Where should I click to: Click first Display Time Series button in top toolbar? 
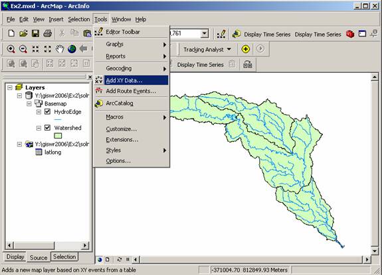click(267, 34)
